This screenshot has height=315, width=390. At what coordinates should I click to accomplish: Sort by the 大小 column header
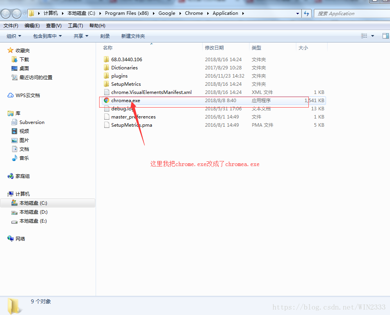point(303,48)
